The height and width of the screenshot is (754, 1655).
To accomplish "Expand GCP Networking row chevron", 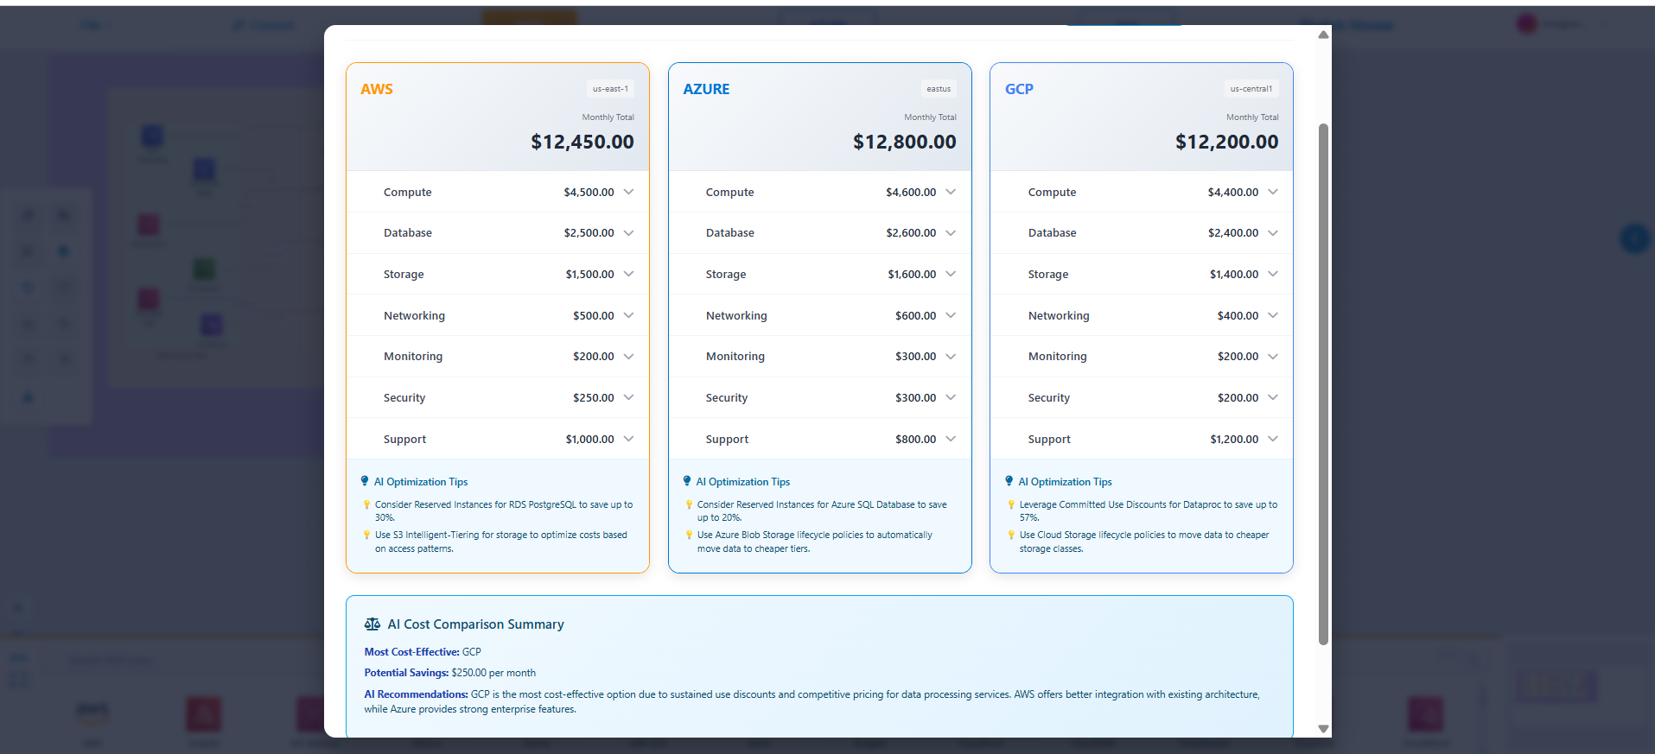I will pyautogui.click(x=1273, y=315).
